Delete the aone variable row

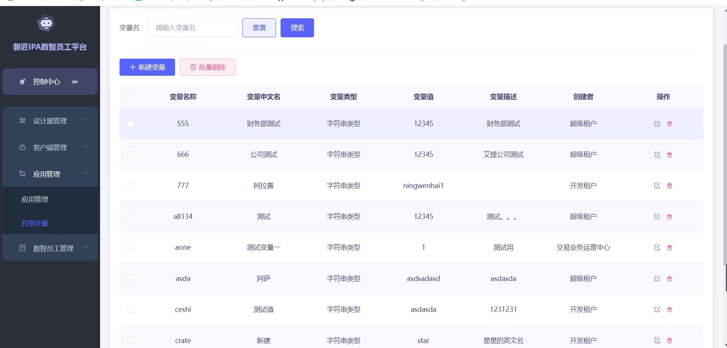pos(670,247)
